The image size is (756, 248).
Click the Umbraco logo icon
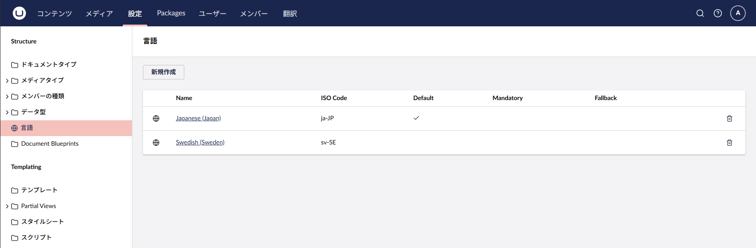[x=19, y=13]
